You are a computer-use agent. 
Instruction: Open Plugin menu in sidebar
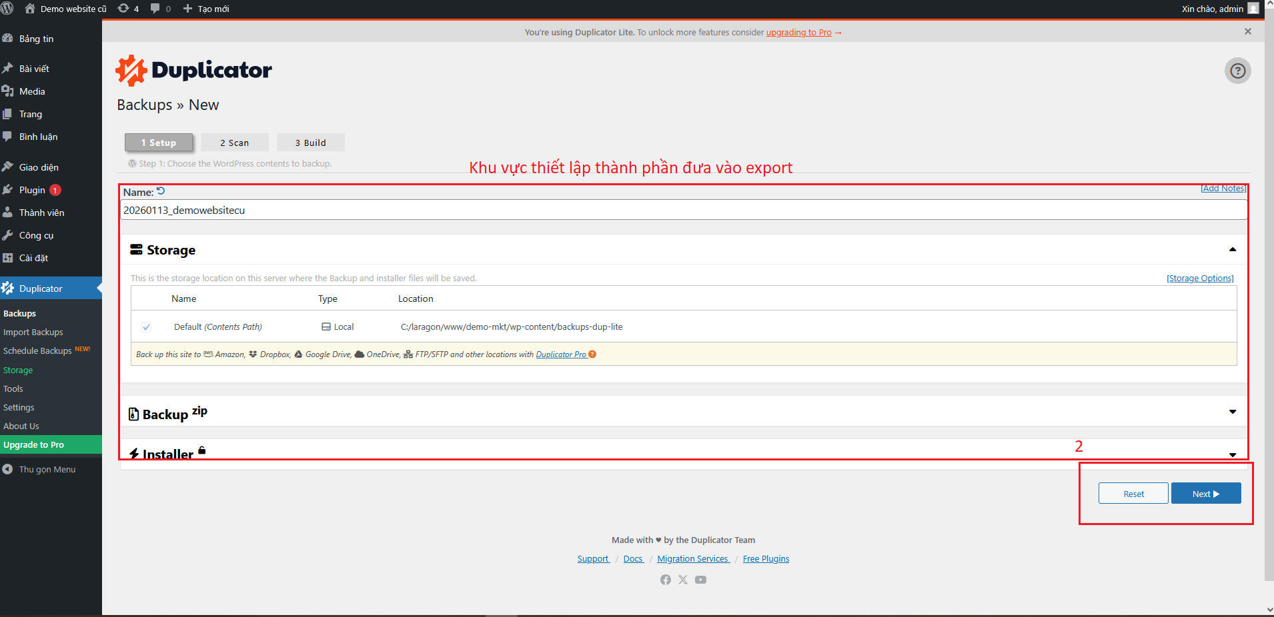[32, 190]
